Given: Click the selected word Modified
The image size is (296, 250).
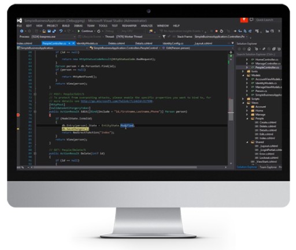Looking at the screenshot, I should pos(127,125).
